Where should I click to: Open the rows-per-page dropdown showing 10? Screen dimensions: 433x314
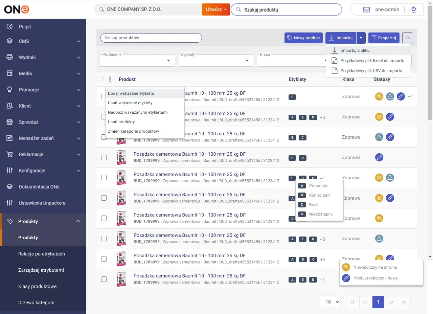330,302
